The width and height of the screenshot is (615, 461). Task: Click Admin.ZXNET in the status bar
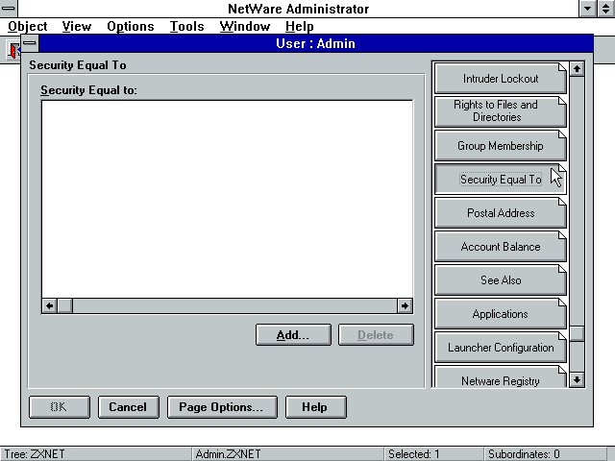[x=287, y=454]
